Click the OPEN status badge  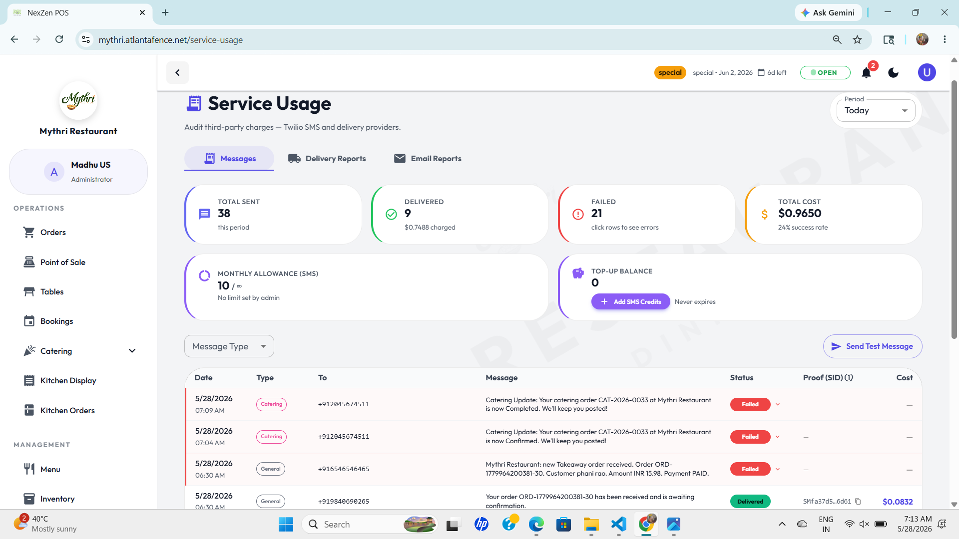pyautogui.click(x=825, y=73)
